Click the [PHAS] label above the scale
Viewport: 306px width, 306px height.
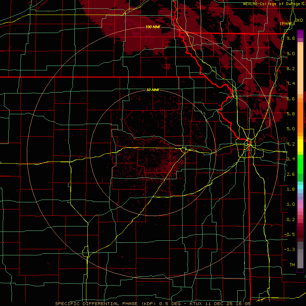287,23
